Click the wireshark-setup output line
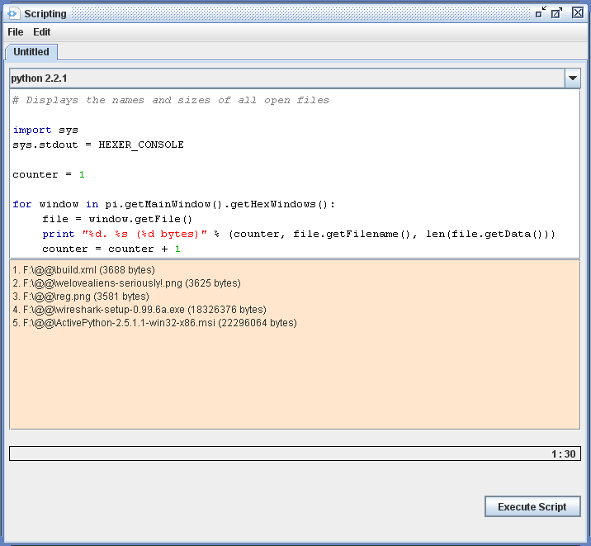Screen dimensions: 591x546 (x=139, y=310)
